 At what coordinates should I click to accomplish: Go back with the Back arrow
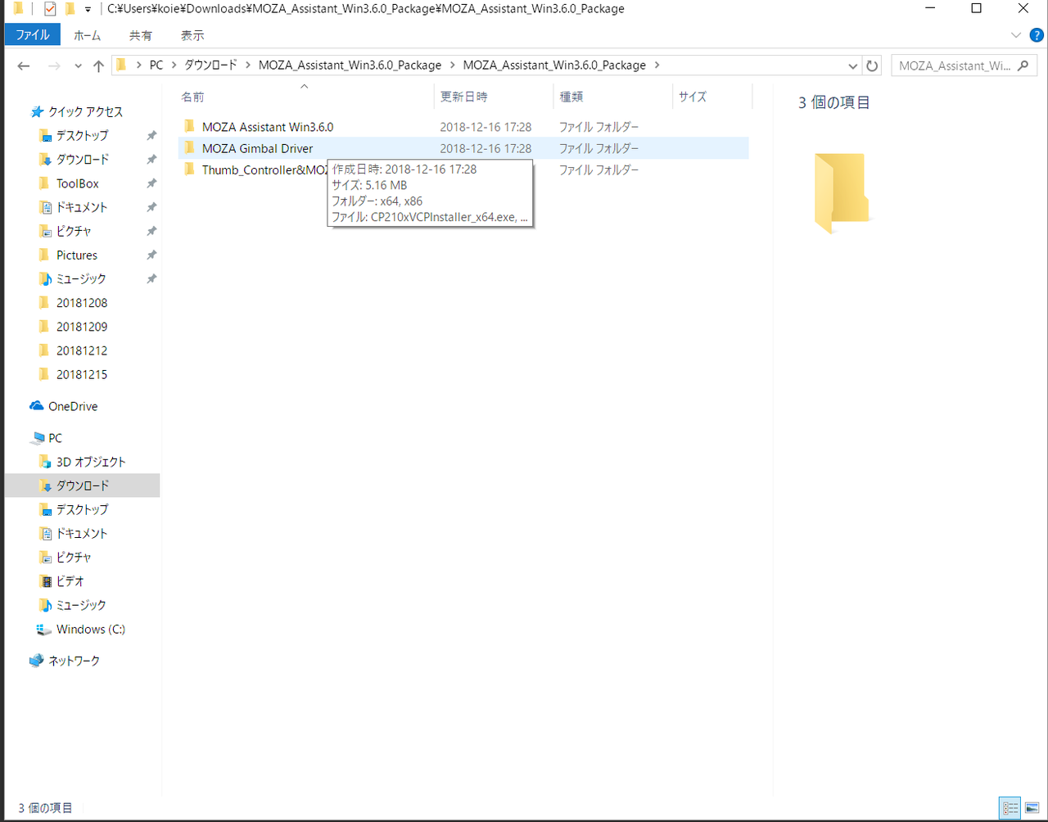24,65
